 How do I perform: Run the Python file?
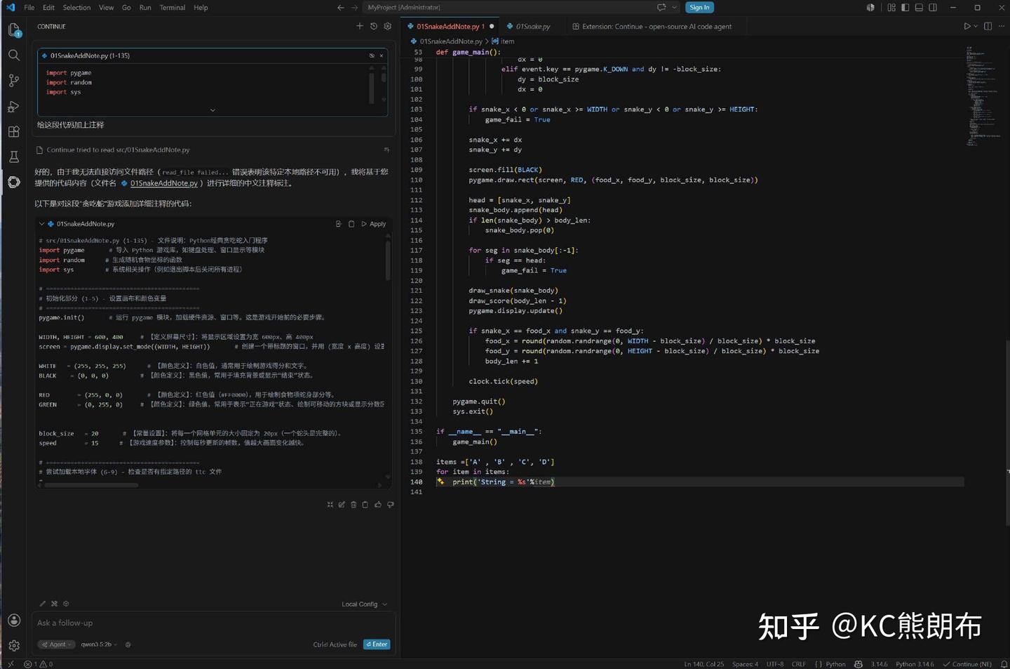tap(967, 27)
